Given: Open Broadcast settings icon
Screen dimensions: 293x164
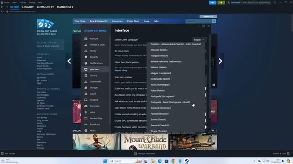Looking at the screenshot, I should 86,124.
